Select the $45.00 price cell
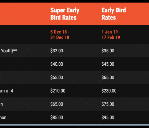Image resolution: width=149 pixels, height=128 pixels. (x=108, y=64)
